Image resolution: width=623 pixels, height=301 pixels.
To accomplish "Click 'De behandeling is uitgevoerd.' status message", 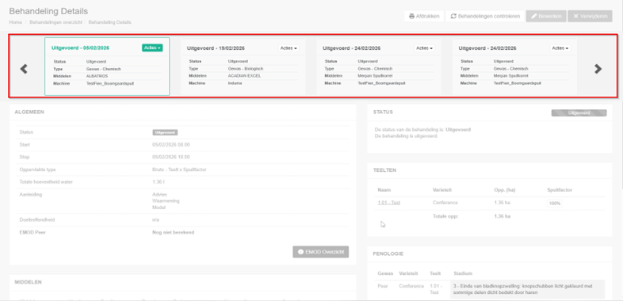I will click(406, 135).
